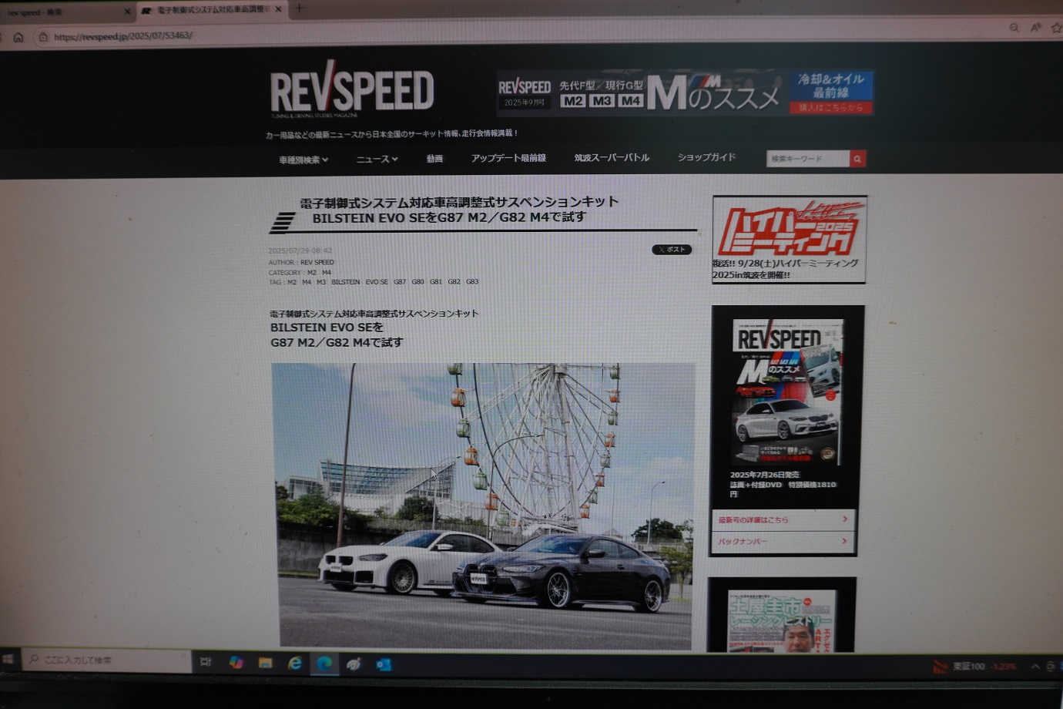Viewport: 1063px width, 709px height.
Task: Click the article headline about BILSTEIN EVO SE
Action: tap(459, 210)
